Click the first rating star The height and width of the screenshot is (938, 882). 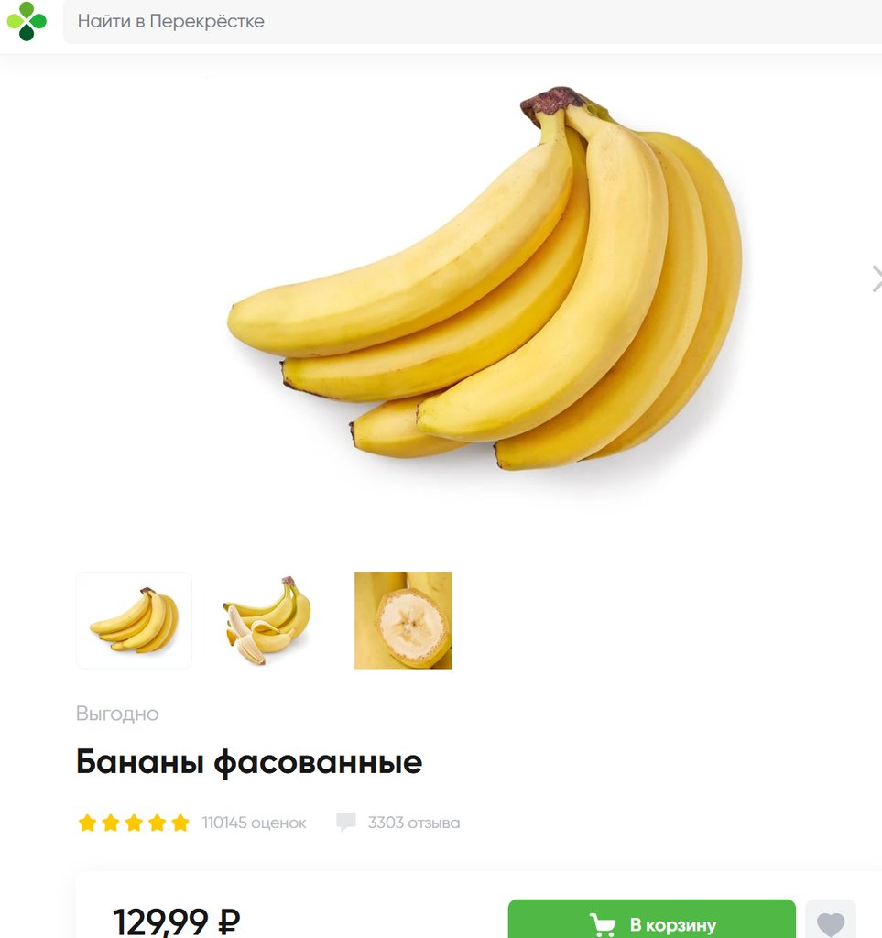[x=87, y=823]
